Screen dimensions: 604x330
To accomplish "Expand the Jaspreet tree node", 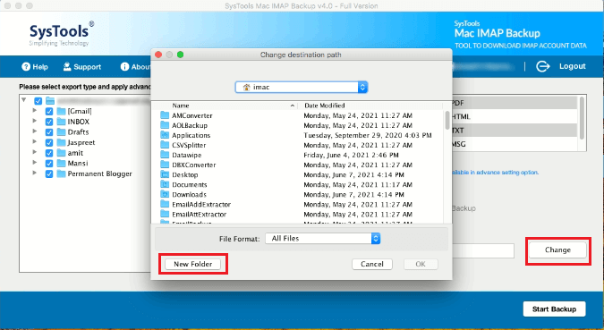I will tap(35, 141).
